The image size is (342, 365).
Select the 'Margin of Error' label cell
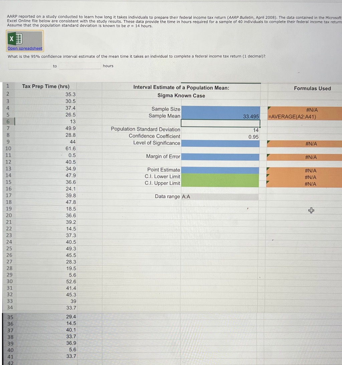(163, 156)
